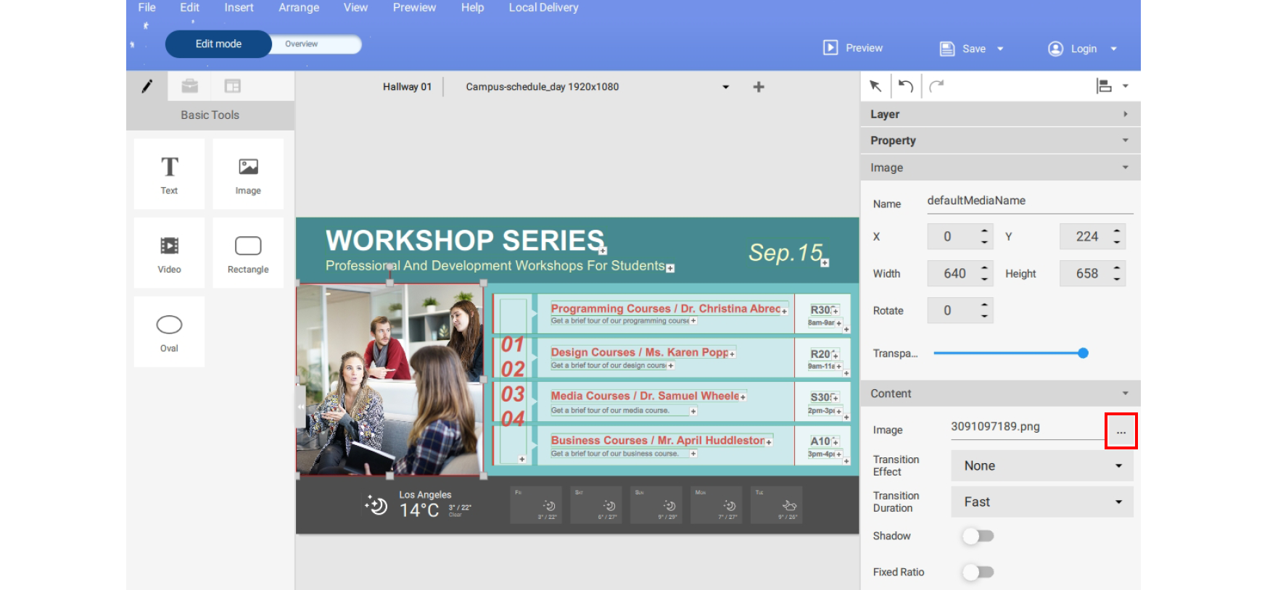Click the undo arrow icon
The height and width of the screenshot is (590, 1283).
906,86
